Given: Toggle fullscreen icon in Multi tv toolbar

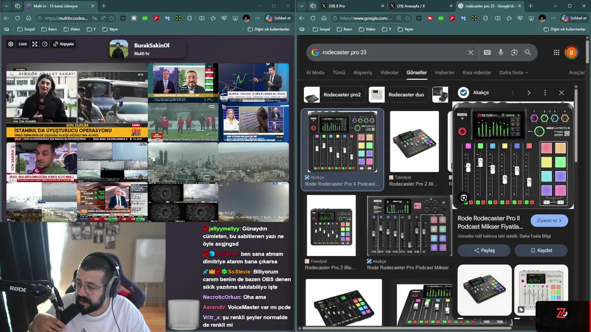Looking at the screenshot, I should click(x=35, y=44).
